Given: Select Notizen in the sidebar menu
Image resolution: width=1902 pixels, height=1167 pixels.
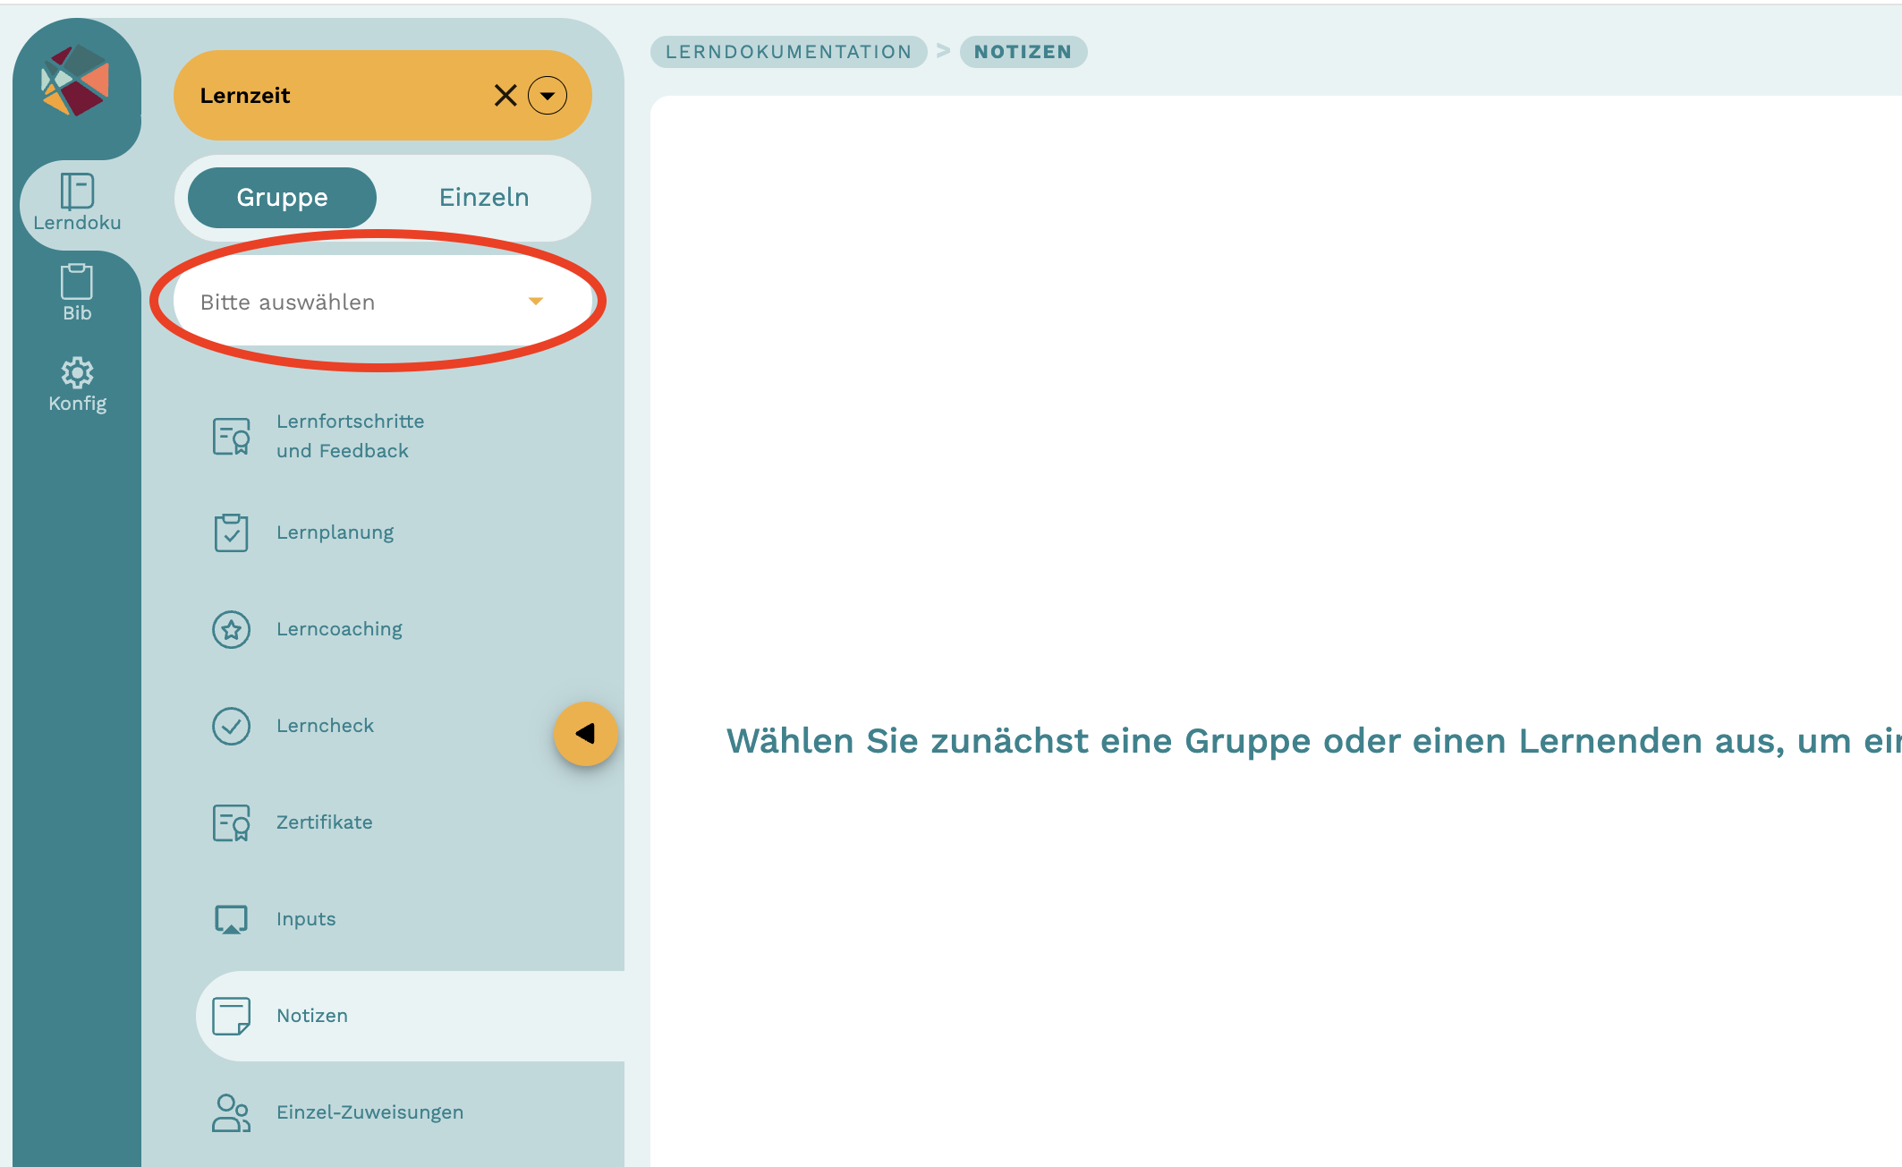Looking at the screenshot, I should tap(312, 1016).
